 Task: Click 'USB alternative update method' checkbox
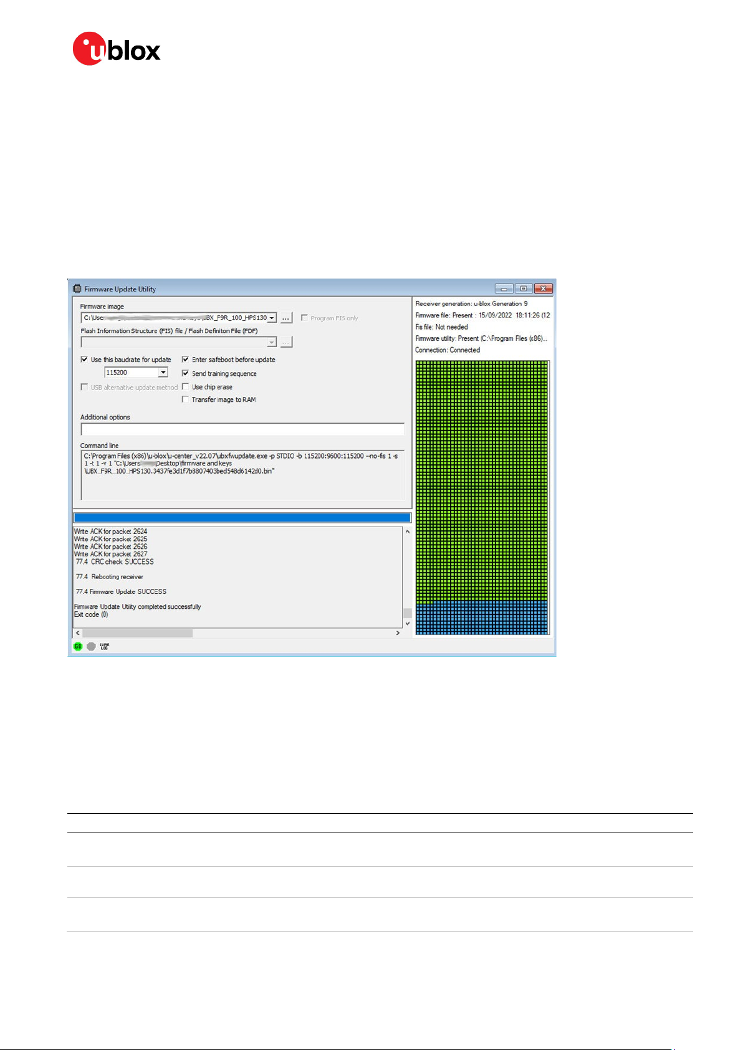pos(84,387)
